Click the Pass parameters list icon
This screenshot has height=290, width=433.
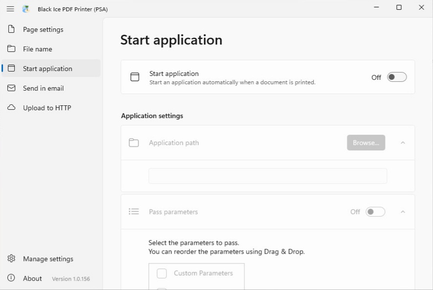[x=134, y=212]
